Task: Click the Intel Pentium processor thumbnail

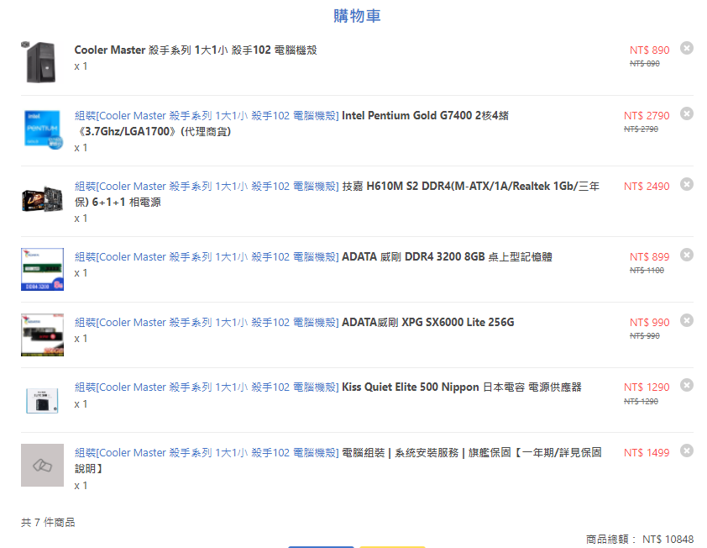Action: (42, 129)
